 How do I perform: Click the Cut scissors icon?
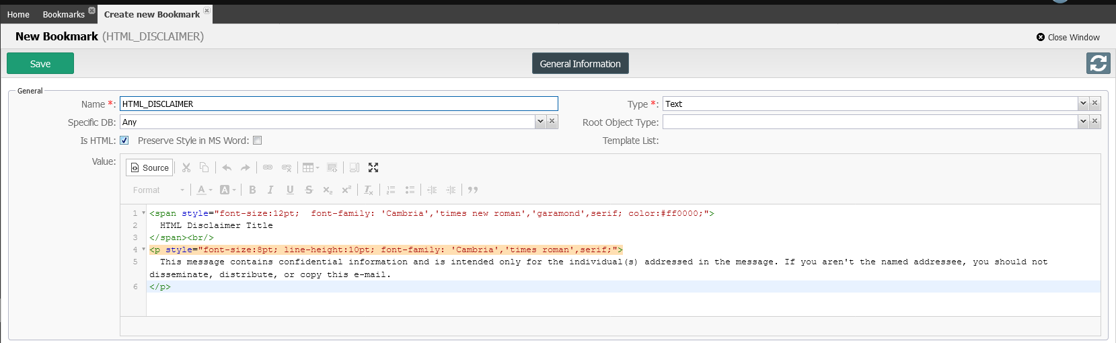[x=186, y=167]
